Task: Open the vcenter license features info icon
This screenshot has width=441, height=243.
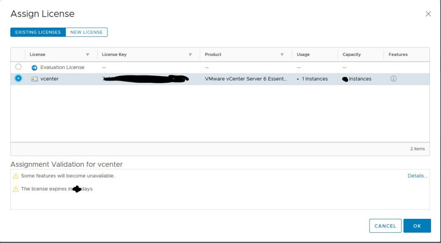Action: coord(394,79)
